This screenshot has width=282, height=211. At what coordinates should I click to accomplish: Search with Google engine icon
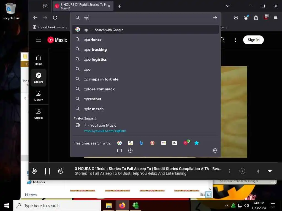(x=120, y=143)
